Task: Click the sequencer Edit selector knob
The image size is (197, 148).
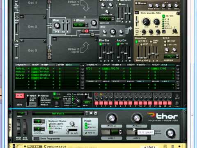Action: [x=78, y=101]
